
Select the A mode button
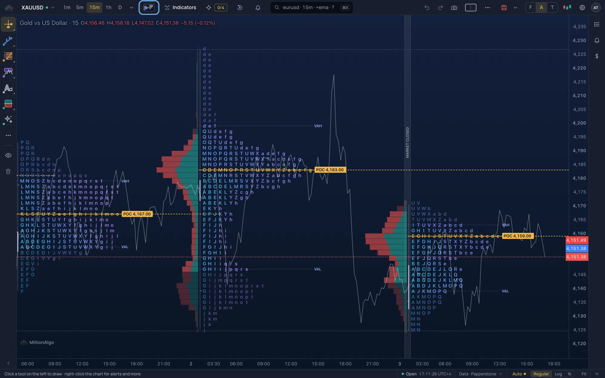tap(541, 8)
